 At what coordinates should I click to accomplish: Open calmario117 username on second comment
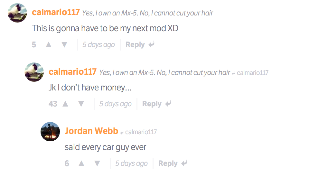pos(72,72)
